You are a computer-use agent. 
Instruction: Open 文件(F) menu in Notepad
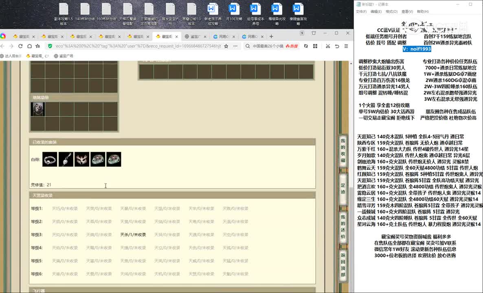pos(361,11)
